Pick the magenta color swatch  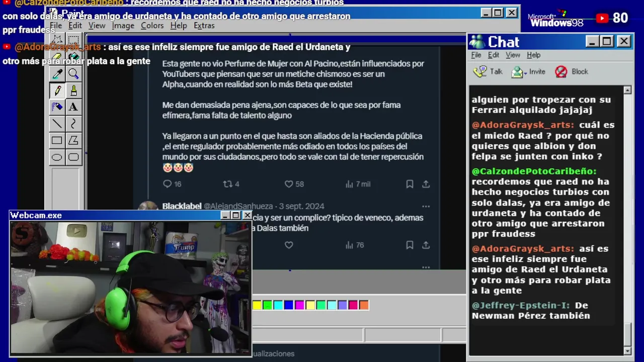(x=299, y=305)
